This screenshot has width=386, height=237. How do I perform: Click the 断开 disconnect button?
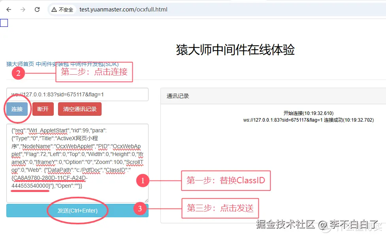pos(43,109)
